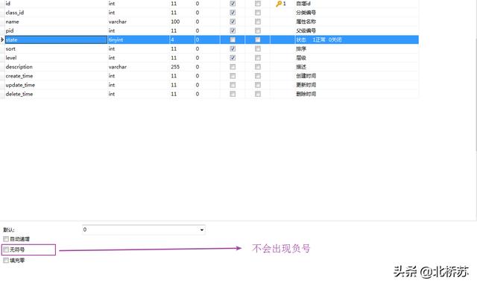
Task: Click the decimals value 0 in level row
Action: tap(198, 58)
